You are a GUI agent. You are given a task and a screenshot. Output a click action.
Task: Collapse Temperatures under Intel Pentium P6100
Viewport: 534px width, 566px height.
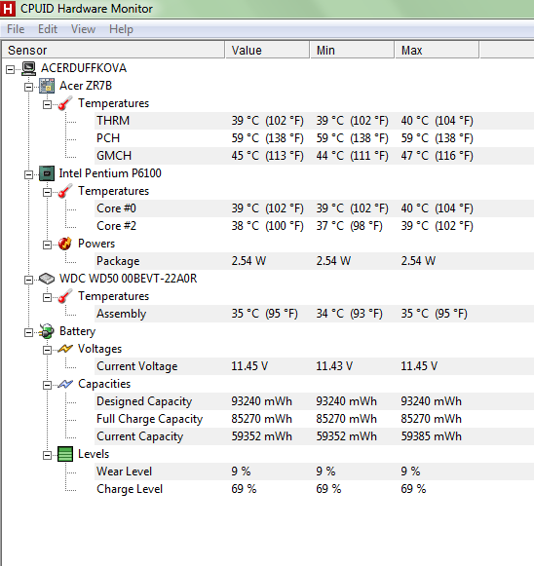click(x=48, y=192)
